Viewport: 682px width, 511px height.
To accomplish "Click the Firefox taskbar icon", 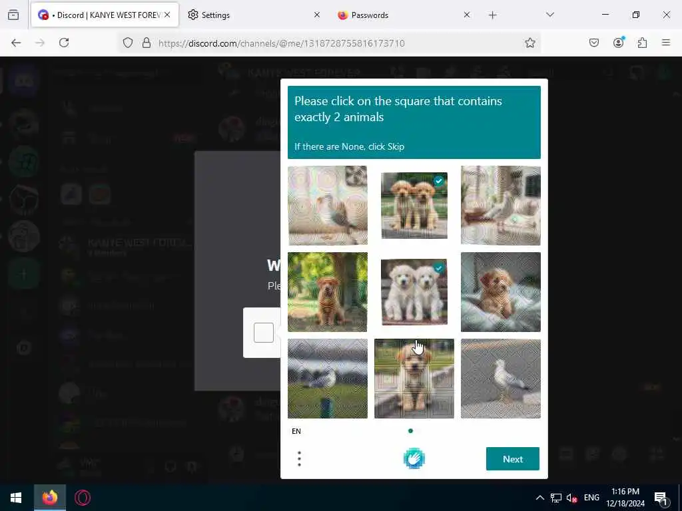I will coord(49,498).
